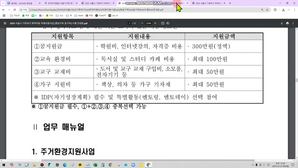Open the Windows Start menu

click(x=4, y=165)
